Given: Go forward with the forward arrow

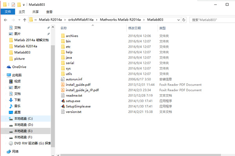Looking at the screenshot, I should 13,20.
